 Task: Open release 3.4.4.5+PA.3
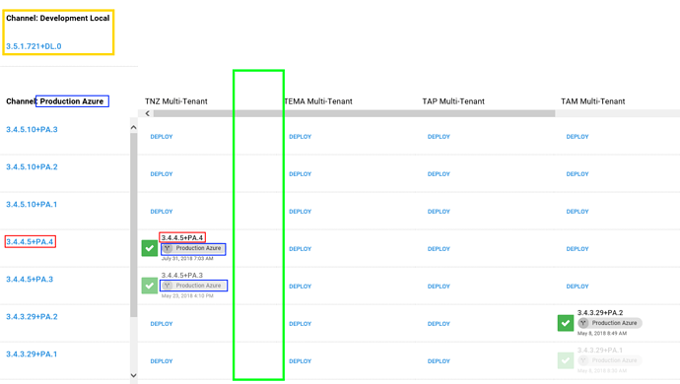click(x=30, y=279)
